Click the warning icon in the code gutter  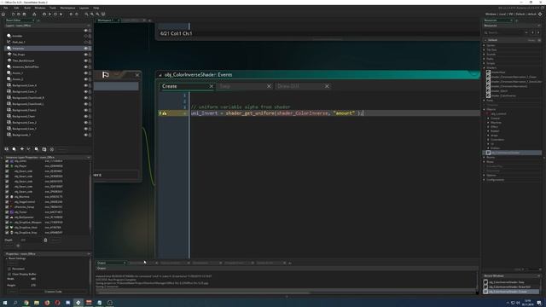pos(165,113)
